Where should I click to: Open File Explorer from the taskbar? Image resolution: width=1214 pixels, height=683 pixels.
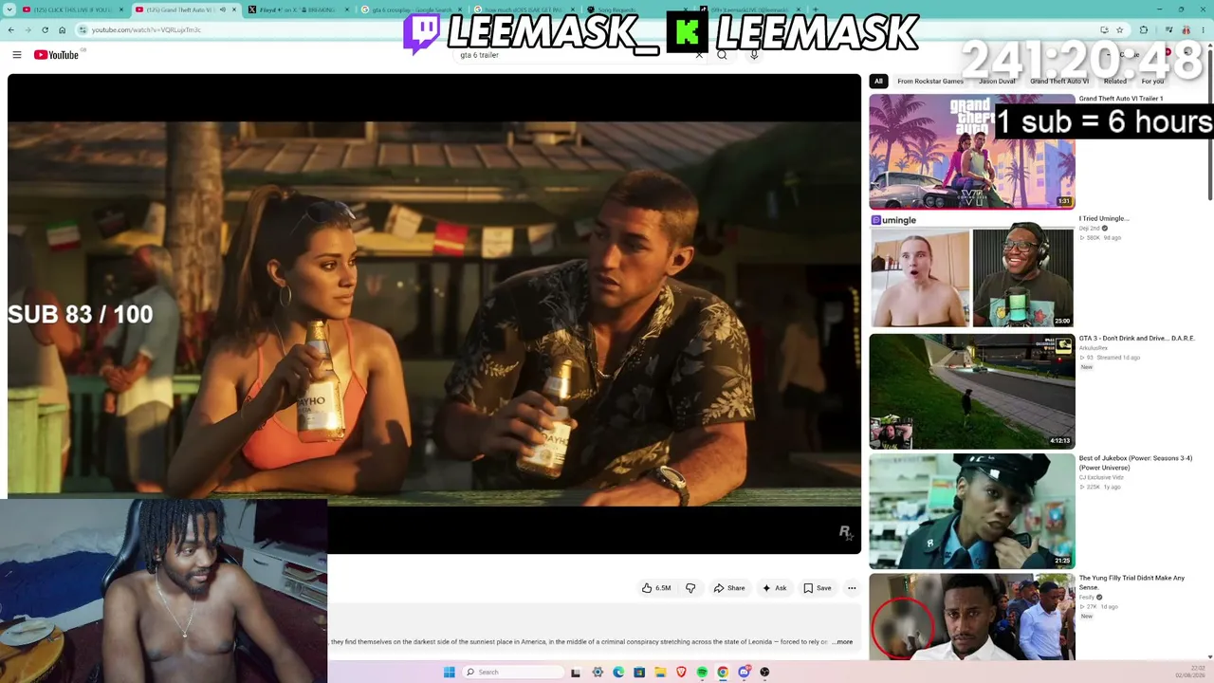point(660,672)
